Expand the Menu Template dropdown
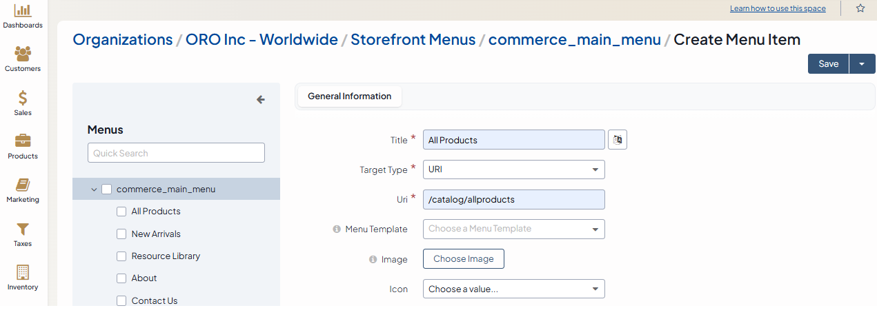The width and height of the screenshot is (877, 328). [513, 229]
